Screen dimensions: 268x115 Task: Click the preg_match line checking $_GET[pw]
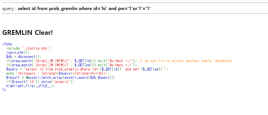click(x=72, y=65)
